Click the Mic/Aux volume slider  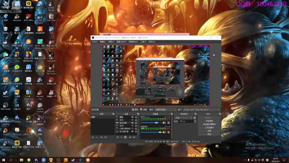coord(151,123)
